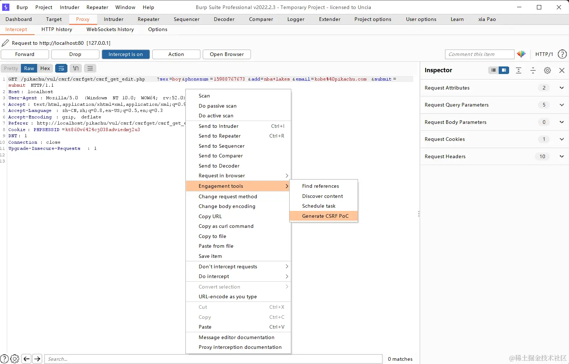Switch to HTTP history tab
This screenshot has width=569, height=364.
(x=57, y=29)
